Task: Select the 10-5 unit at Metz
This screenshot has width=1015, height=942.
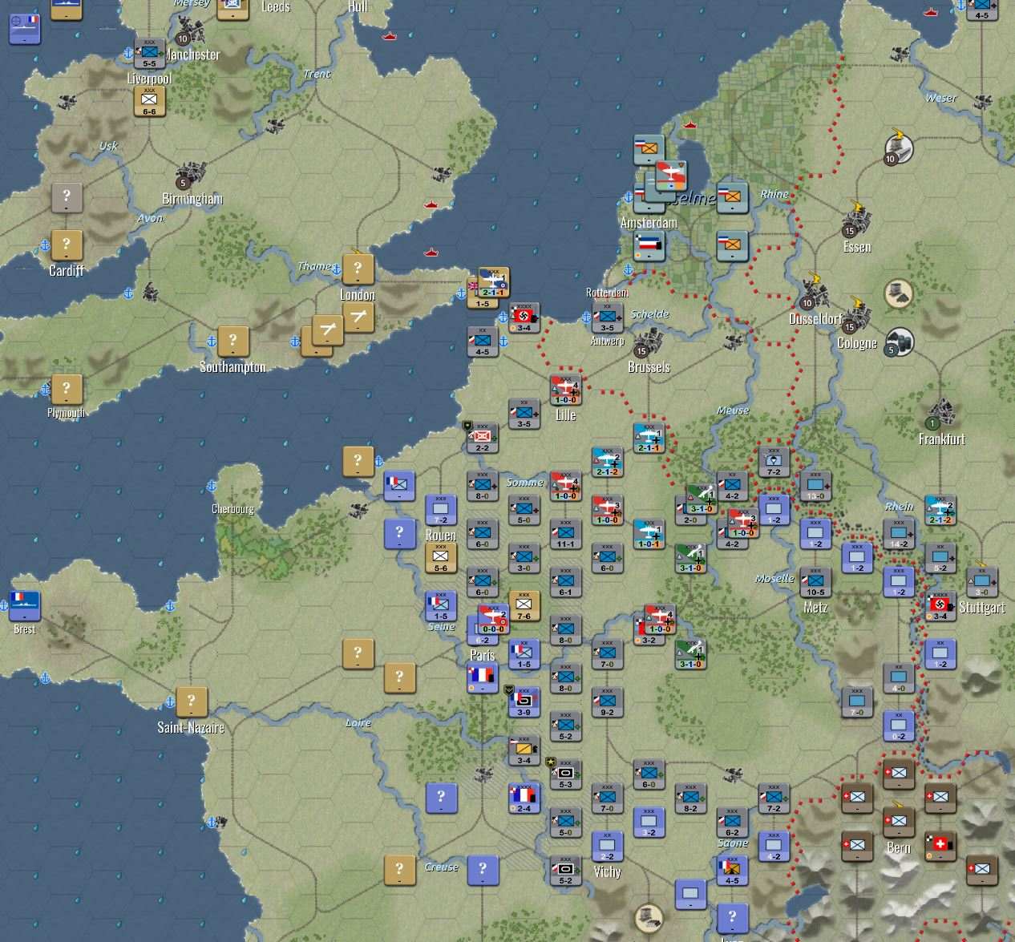Action: pyautogui.click(x=815, y=582)
